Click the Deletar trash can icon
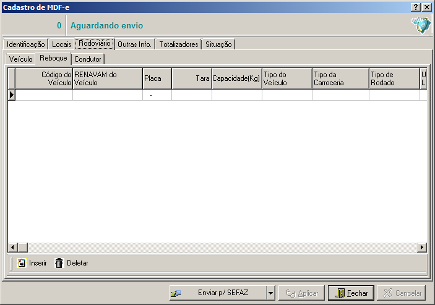The width and height of the screenshot is (435, 305). coord(59,263)
